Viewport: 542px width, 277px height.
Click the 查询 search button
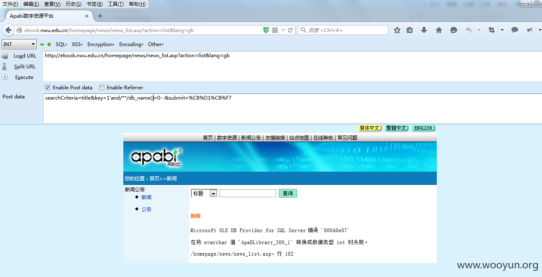click(288, 193)
